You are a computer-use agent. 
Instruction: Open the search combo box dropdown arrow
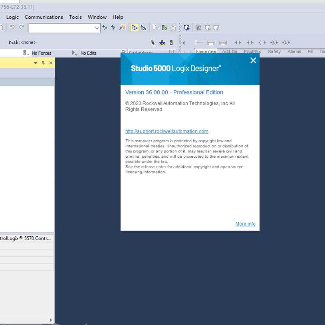pyautogui.click(x=97, y=28)
